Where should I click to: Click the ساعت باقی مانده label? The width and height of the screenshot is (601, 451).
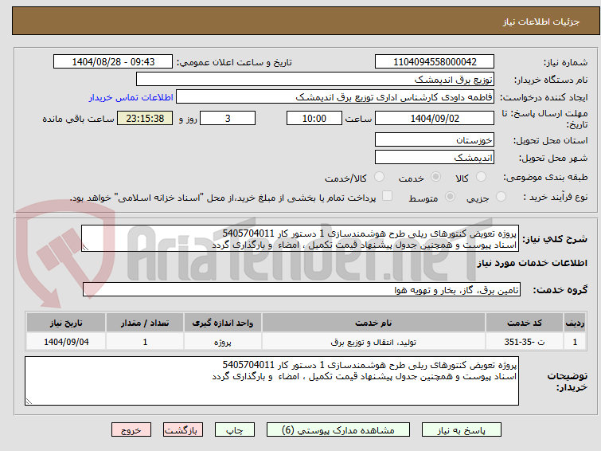(x=78, y=119)
